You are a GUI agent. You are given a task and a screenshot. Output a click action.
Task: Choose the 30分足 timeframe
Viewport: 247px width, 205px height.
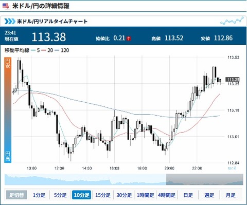[124, 195]
